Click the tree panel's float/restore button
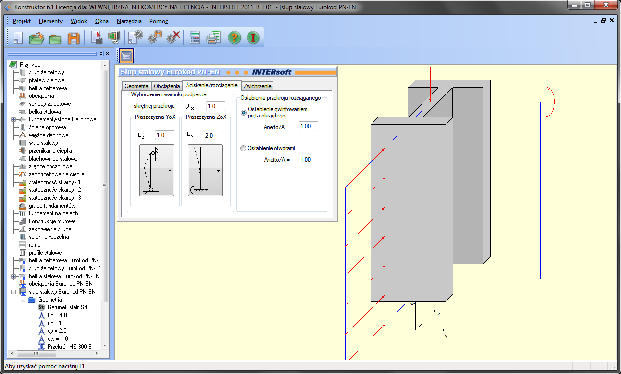621x374 pixels. point(101,53)
